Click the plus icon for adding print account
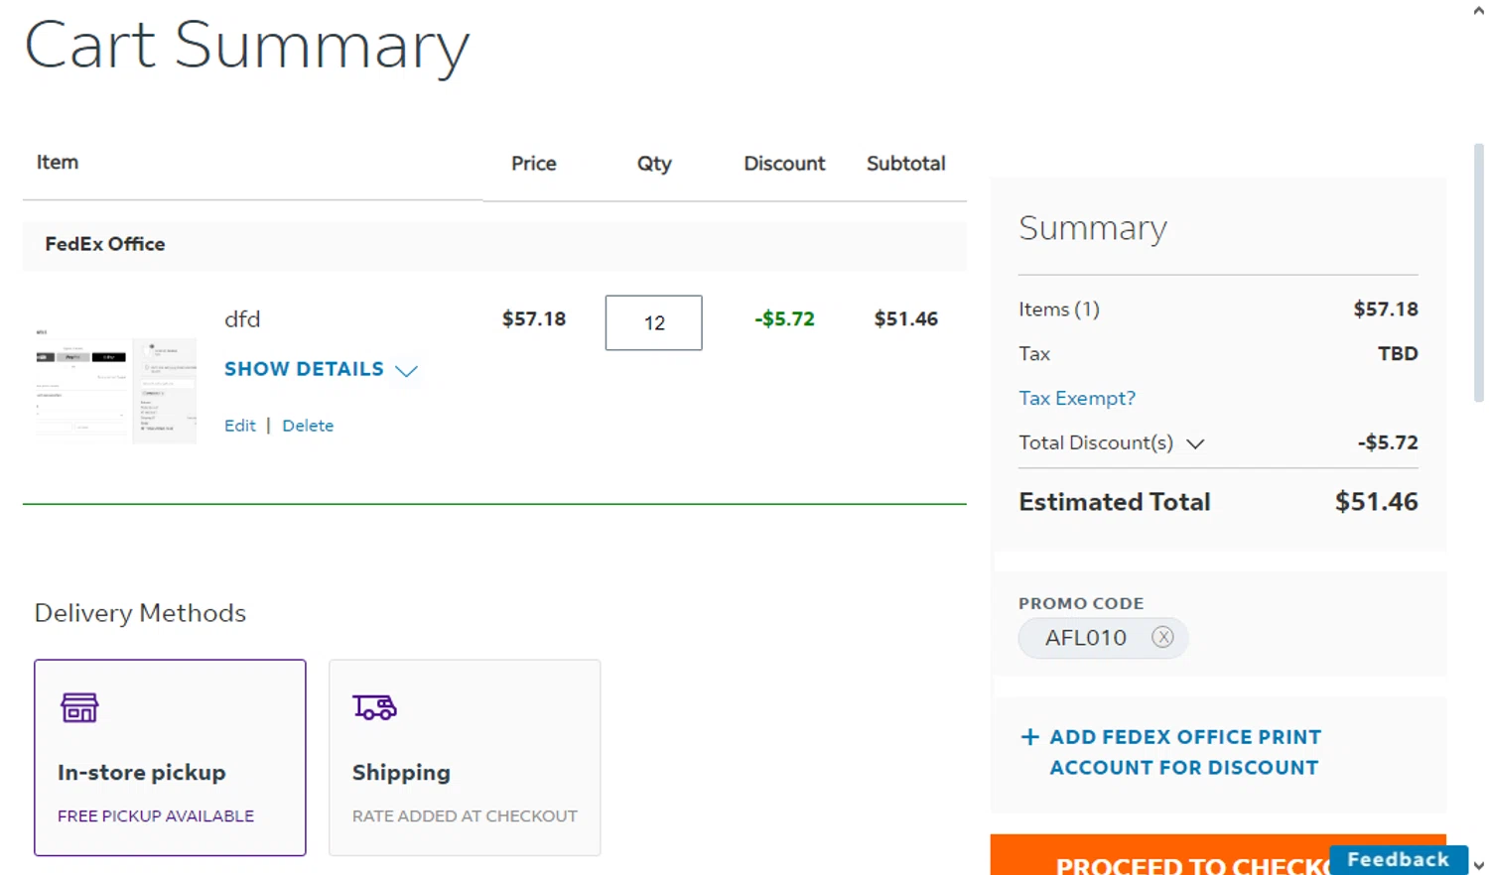Image resolution: width=1489 pixels, height=875 pixels. tap(1029, 737)
